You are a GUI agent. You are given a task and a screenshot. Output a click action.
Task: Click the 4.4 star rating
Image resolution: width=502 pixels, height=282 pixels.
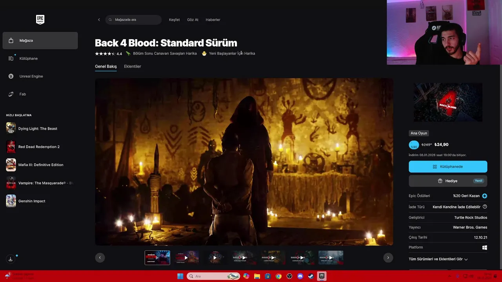108,54
